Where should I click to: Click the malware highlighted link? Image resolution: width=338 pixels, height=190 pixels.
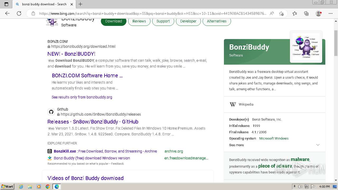pyautogui.click(x=300, y=159)
